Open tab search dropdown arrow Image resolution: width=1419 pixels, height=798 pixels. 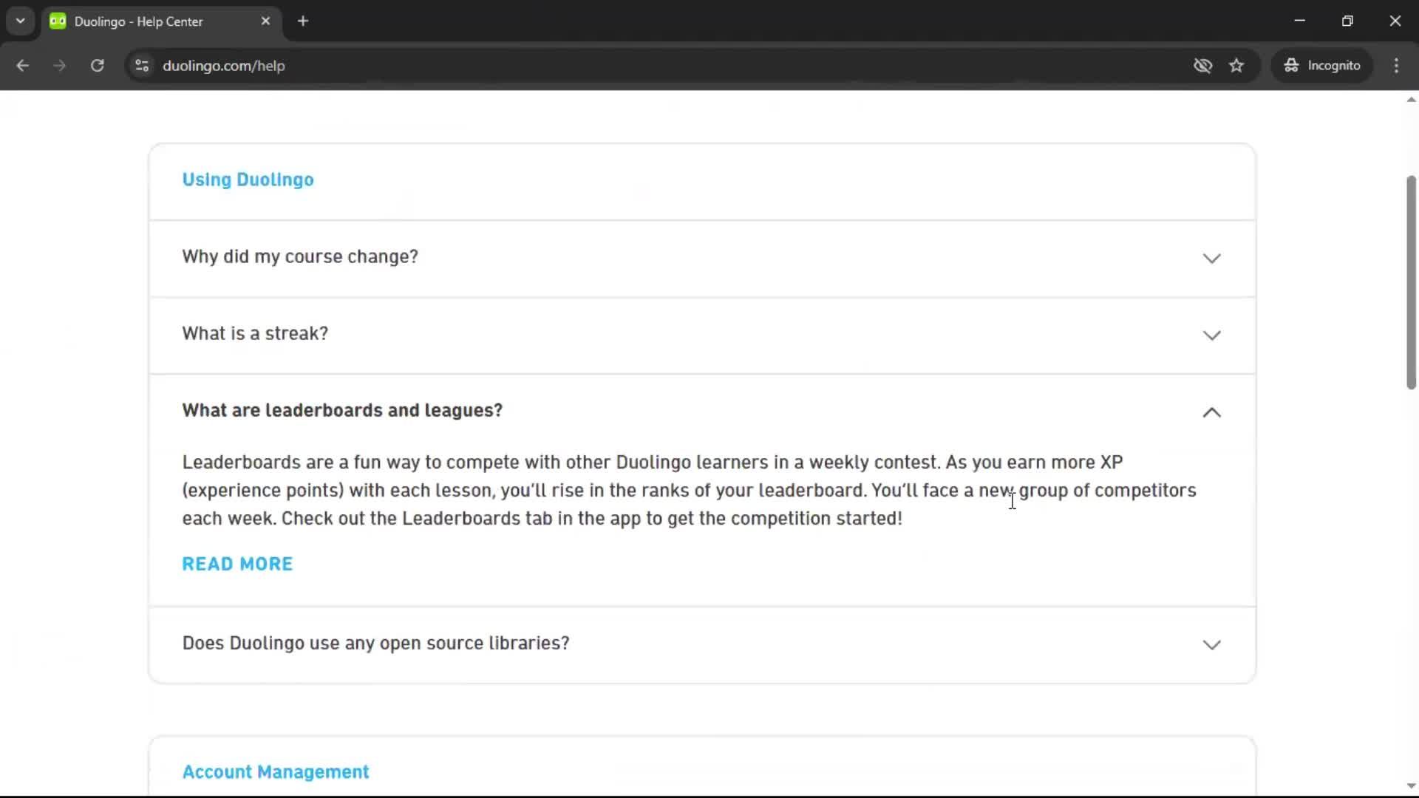[21, 21]
